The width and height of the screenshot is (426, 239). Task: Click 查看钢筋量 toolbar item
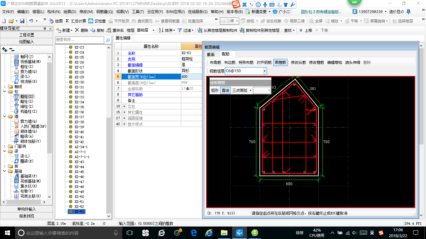pos(167,21)
